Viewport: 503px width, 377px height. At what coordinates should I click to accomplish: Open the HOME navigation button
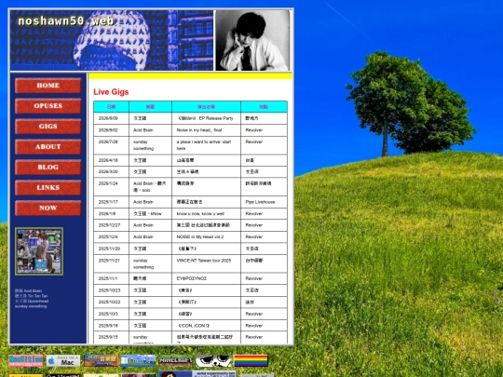coord(48,86)
